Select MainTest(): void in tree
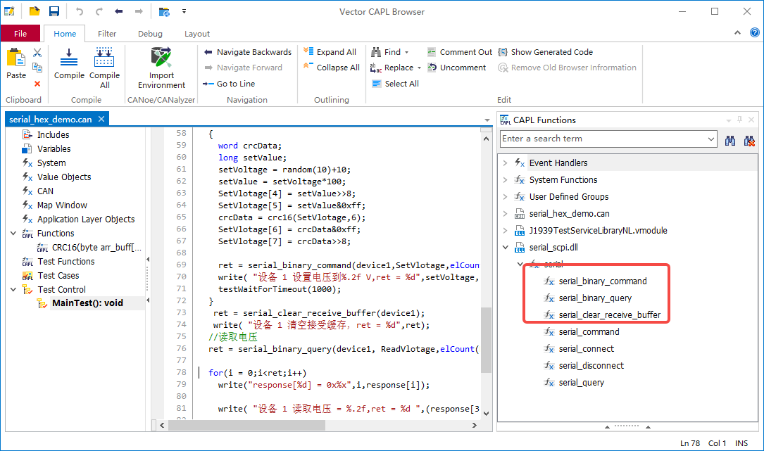 click(x=87, y=303)
